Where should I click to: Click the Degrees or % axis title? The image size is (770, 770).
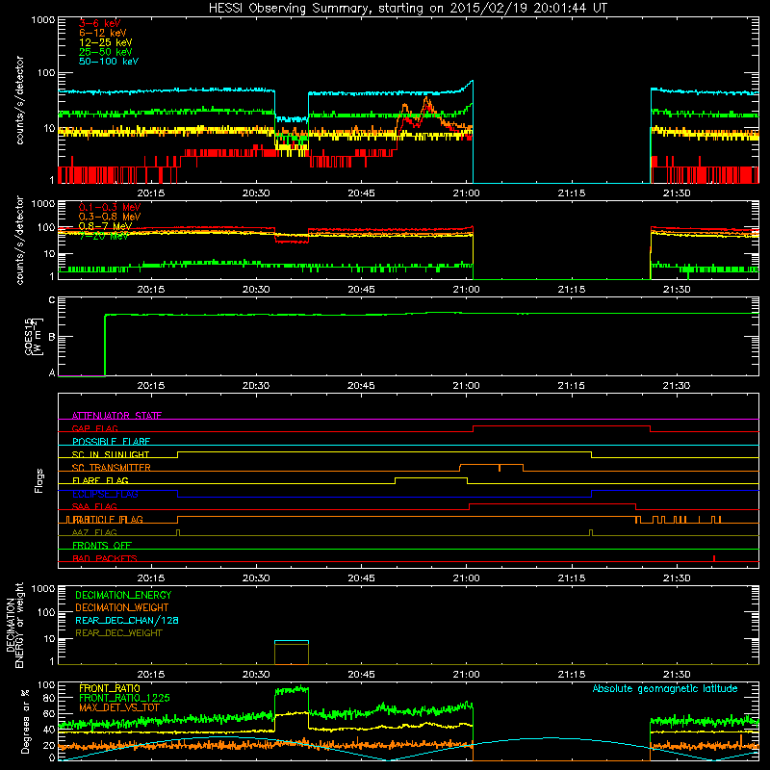[25, 721]
